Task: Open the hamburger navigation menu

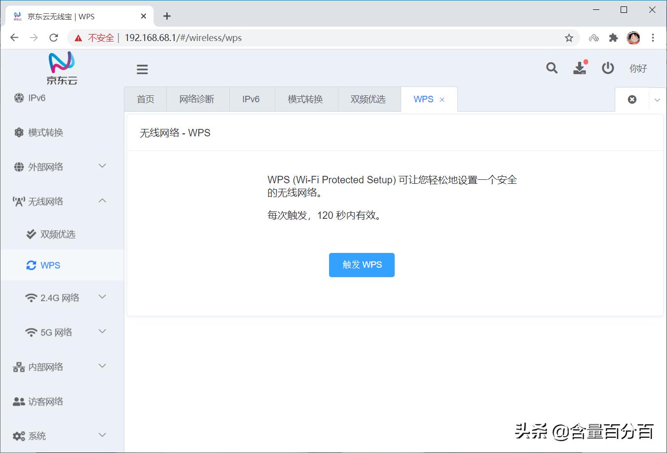Action: click(x=142, y=69)
